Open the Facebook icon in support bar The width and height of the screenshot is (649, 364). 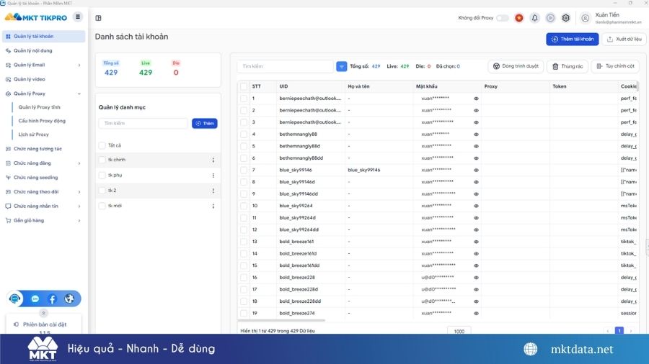[52, 299]
